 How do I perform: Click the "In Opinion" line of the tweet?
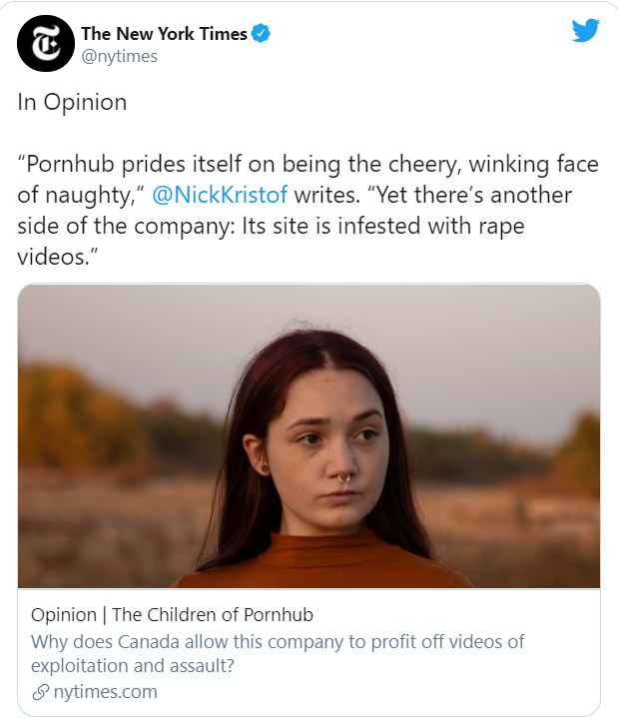72,103
